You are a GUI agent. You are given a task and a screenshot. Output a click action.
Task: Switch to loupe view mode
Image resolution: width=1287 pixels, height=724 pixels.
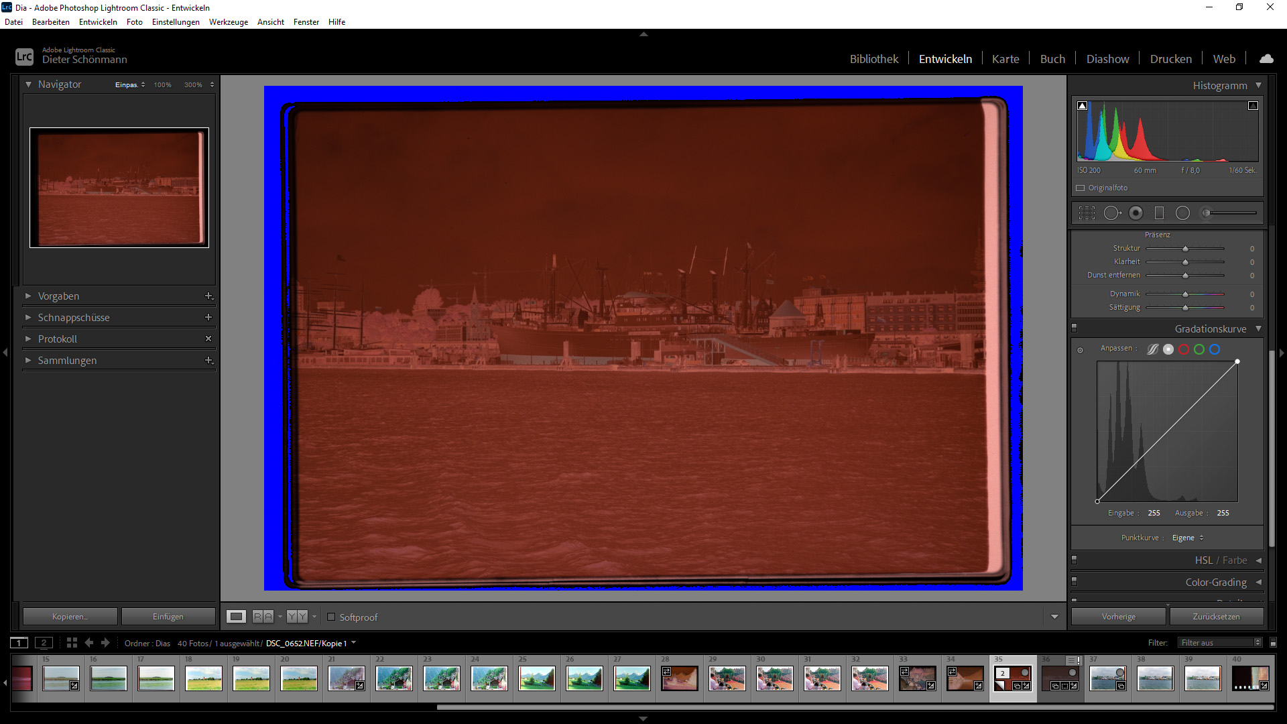click(x=236, y=617)
